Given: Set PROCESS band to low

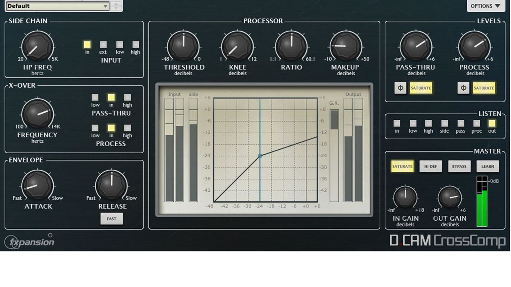Looking at the screenshot, I should click(x=95, y=128).
